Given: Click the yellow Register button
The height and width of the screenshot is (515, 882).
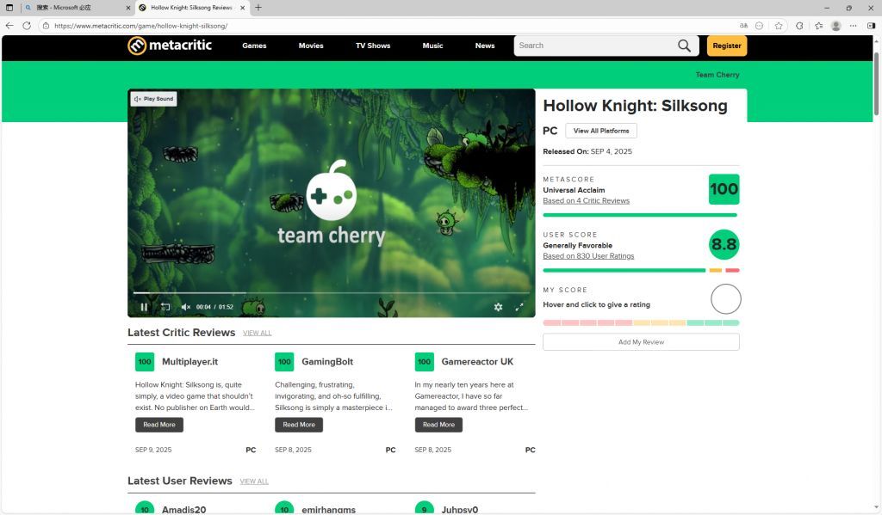Looking at the screenshot, I should coord(726,46).
